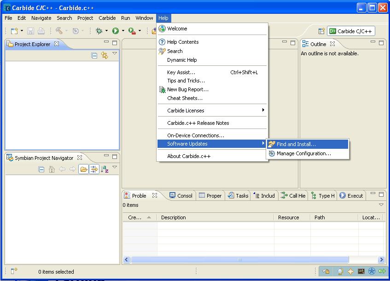Screen dimensions: 390x281
Task: Click the Open Perspective icon
Action: tap(321, 31)
